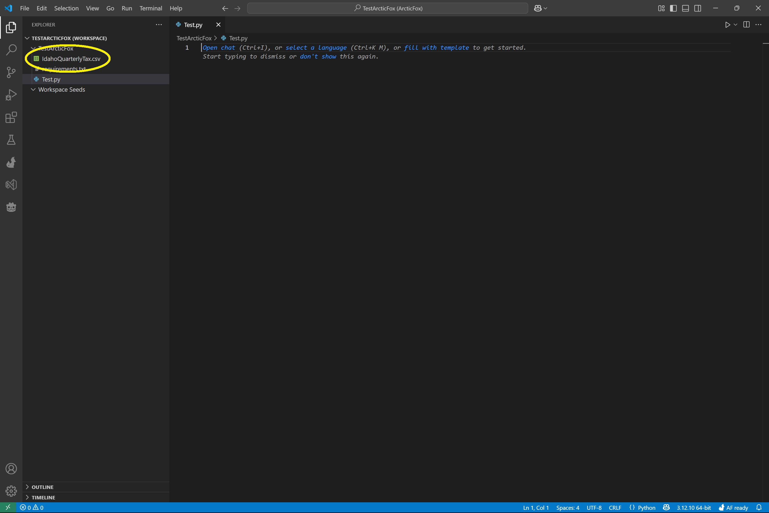
Task: Open the run button dropdown arrow
Action: tap(735, 25)
